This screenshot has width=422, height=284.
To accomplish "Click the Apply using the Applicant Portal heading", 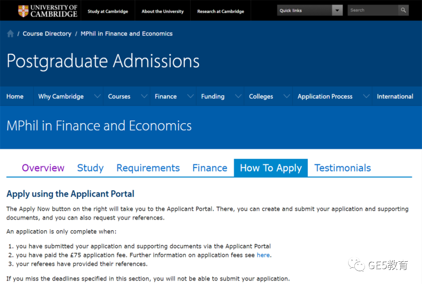I will 70,194.
